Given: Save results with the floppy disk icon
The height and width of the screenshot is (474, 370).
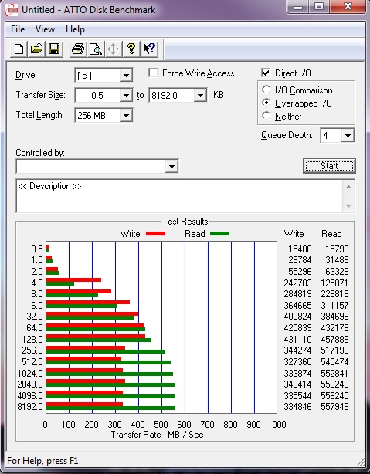Looking at the screenshot, I should click(54, 49).
